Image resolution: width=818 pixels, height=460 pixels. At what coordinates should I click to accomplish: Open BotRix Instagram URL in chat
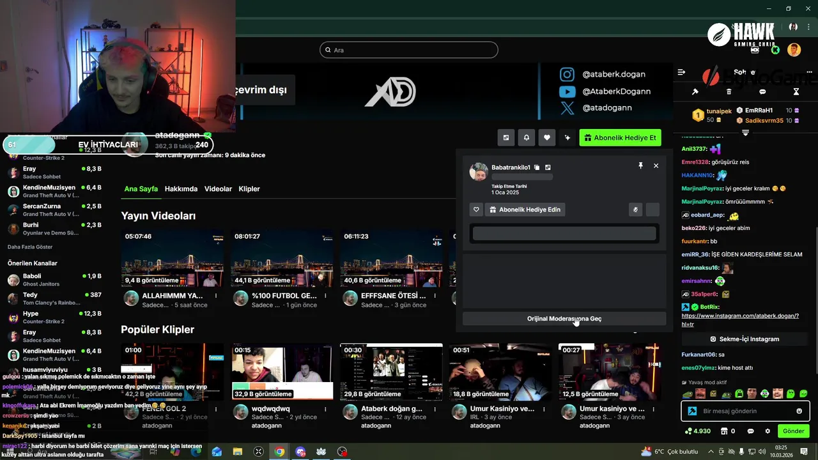740,320
